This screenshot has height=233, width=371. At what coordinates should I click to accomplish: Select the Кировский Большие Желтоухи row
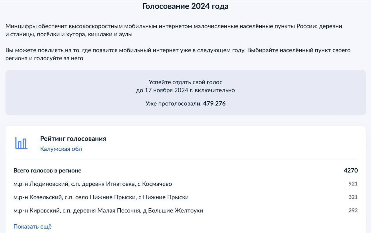pyautogui.click(x=185, y=211)
